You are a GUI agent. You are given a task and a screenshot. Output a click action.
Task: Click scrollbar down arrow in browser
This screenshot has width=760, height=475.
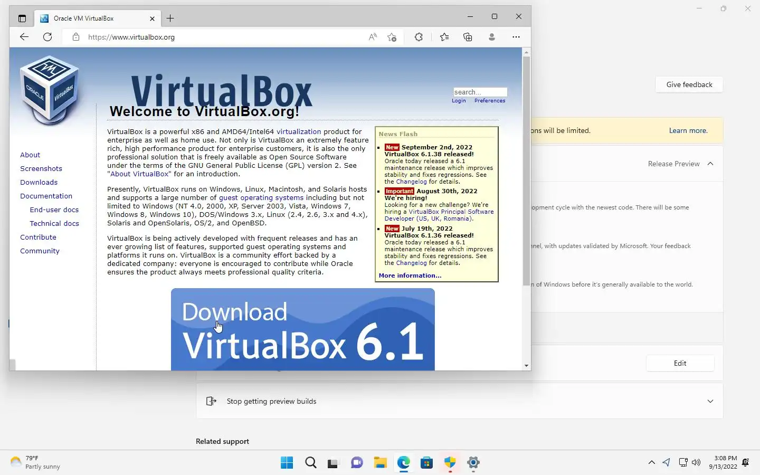[526, 366]
